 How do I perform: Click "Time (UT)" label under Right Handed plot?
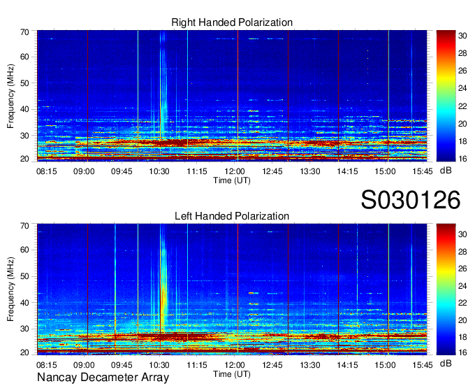click(x=232, y=180)
